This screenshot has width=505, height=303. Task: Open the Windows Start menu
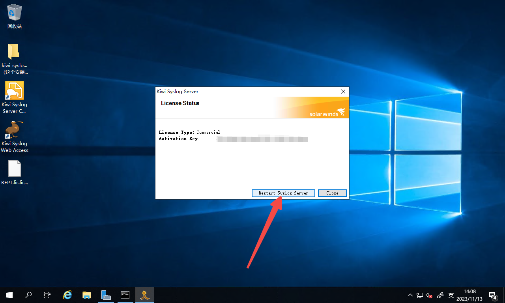(9, 295)
